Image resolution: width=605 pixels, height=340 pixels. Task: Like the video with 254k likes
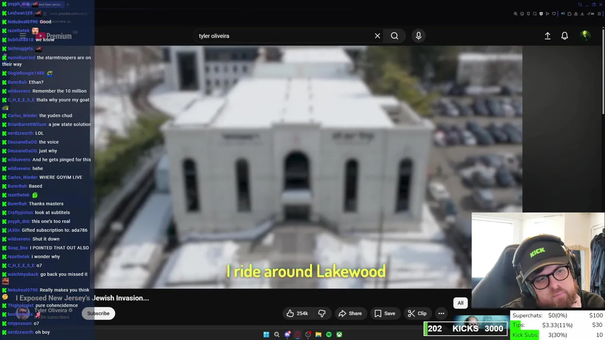[x=297, y=313]
